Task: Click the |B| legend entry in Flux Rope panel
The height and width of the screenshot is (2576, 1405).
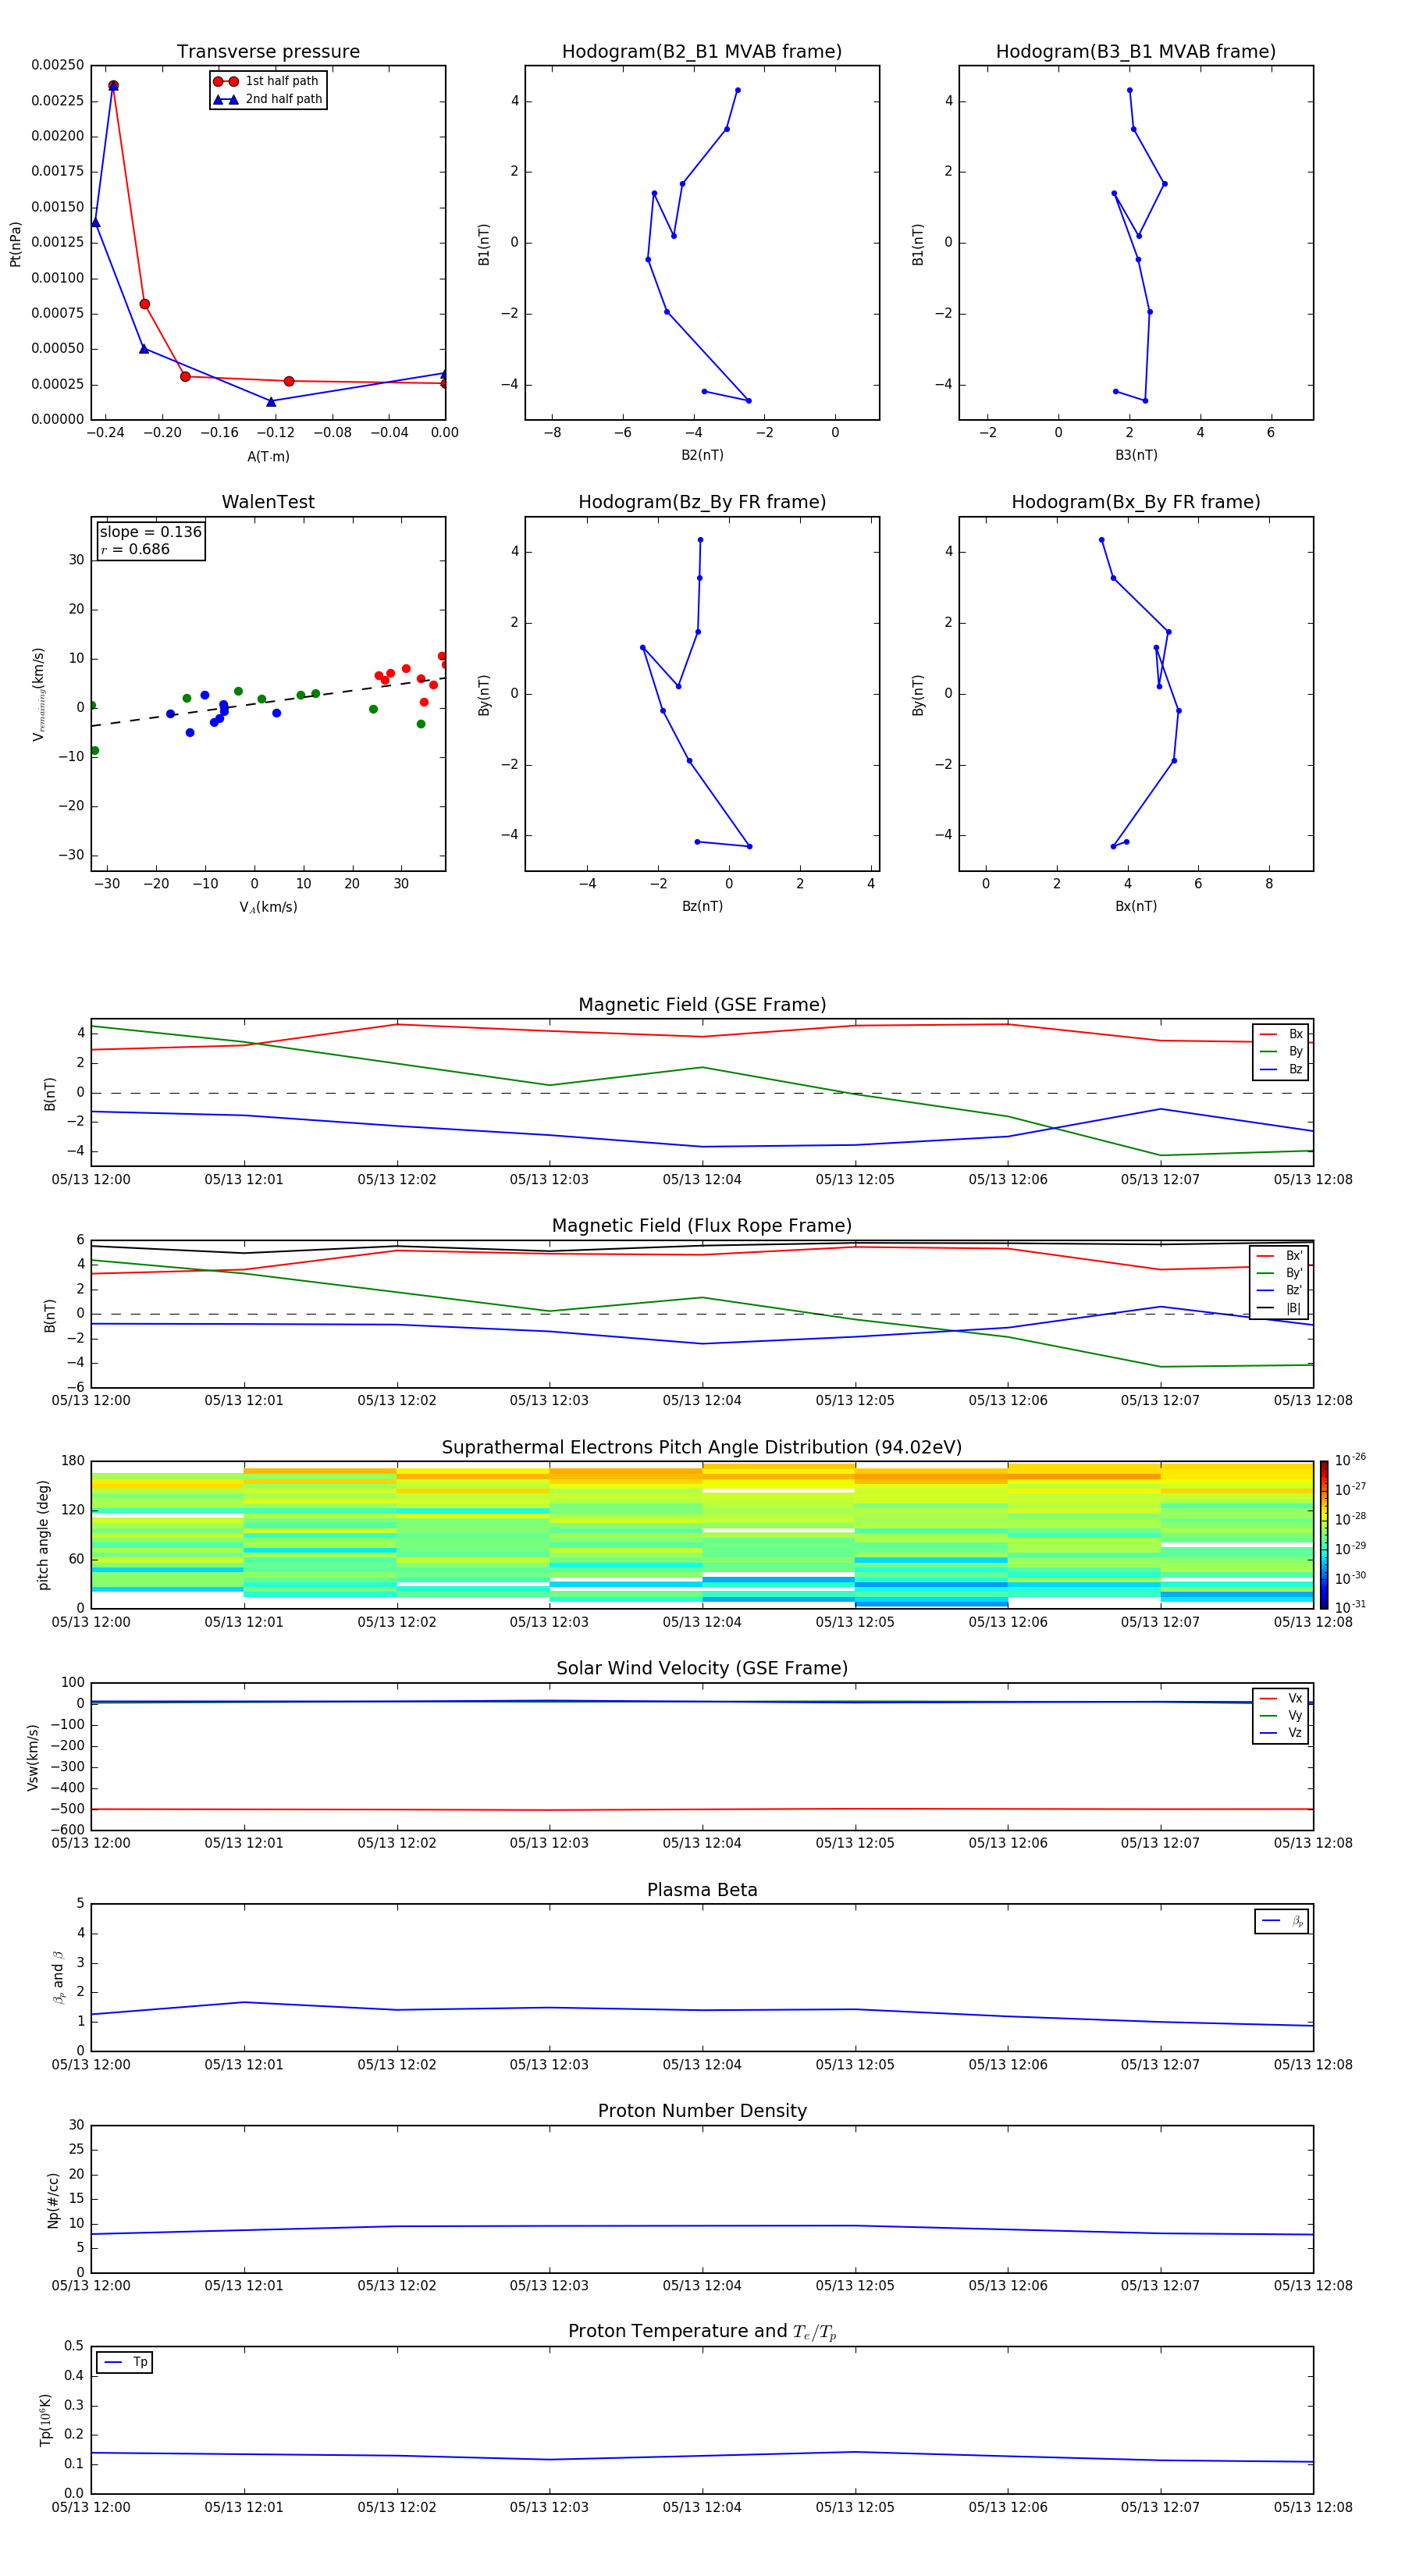Action: click(x=1279, y=1308)
